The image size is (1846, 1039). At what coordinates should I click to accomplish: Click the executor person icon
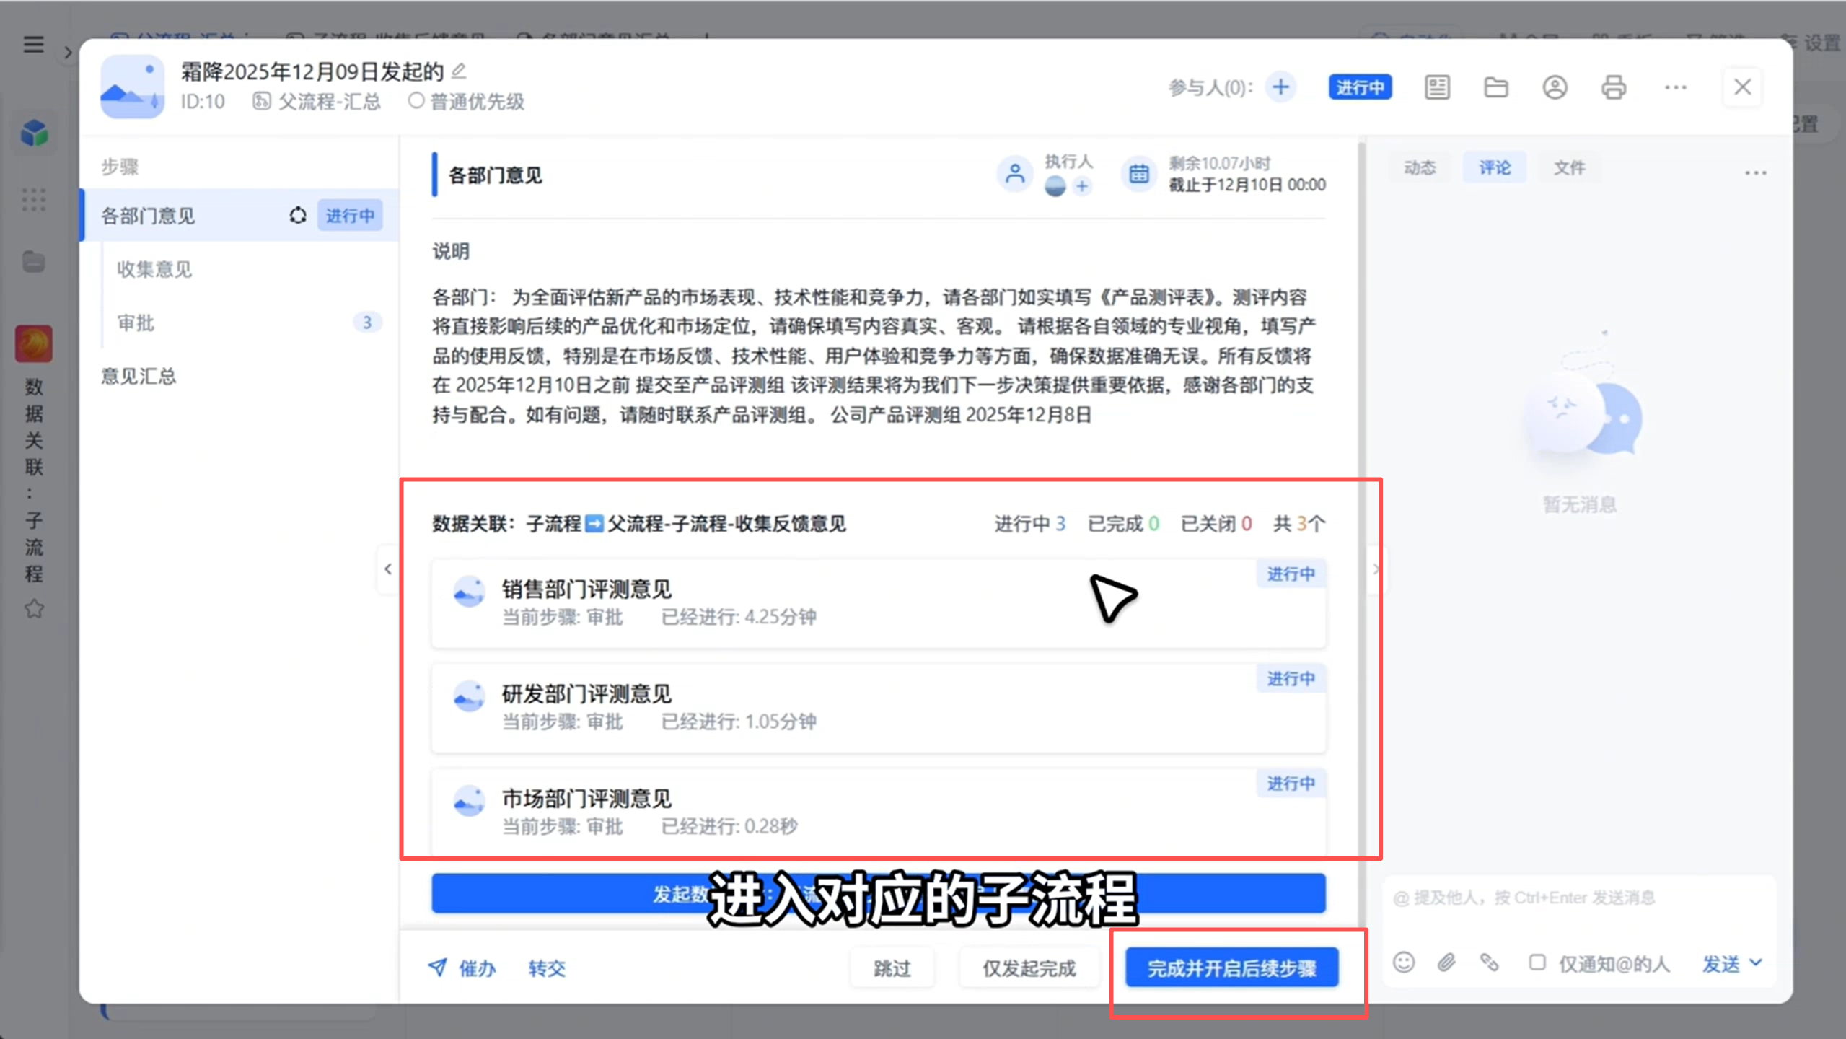pyautogui.click(x=1015, y=174)
